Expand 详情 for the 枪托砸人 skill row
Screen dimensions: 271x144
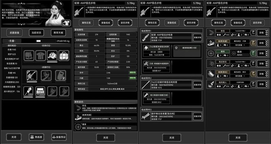(263, 84)
